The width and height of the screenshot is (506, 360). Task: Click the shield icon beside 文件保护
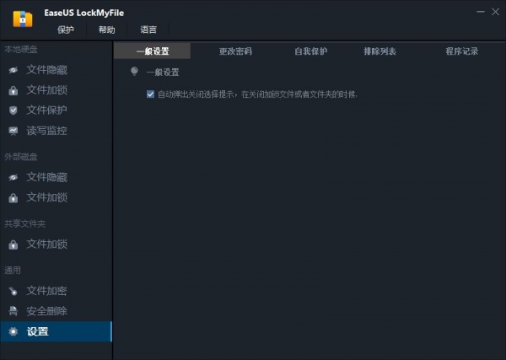tap(13, 110)
